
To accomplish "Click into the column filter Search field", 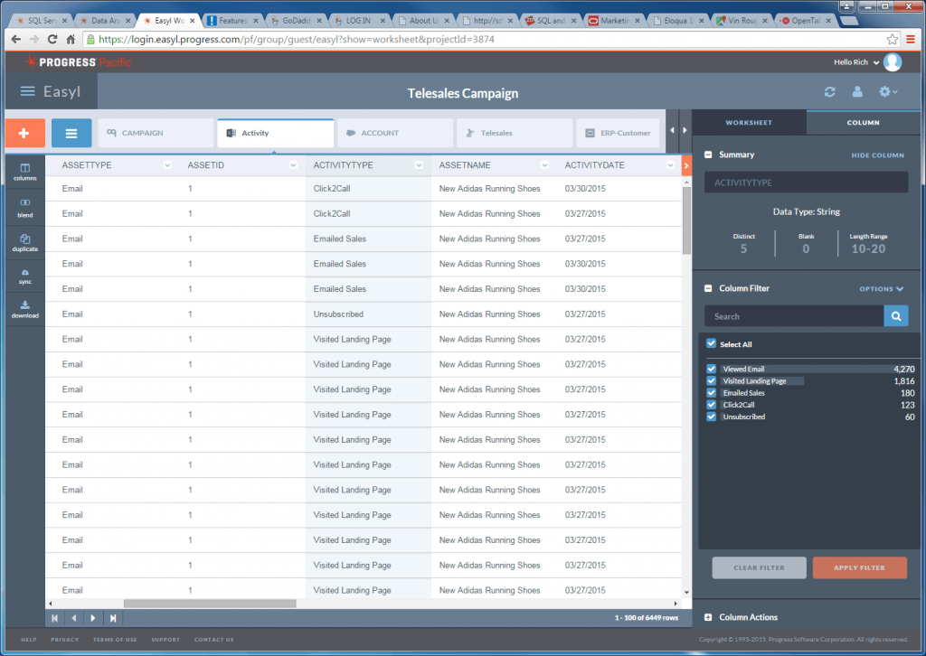I will pyautogui.click(x=793, y=316).
